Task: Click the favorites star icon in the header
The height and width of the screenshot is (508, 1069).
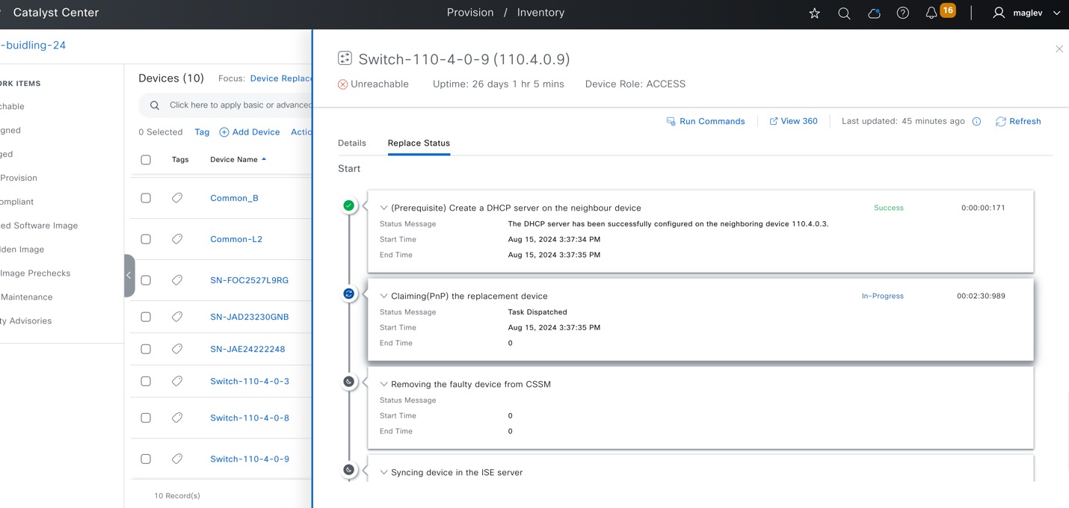Action: 814,13
